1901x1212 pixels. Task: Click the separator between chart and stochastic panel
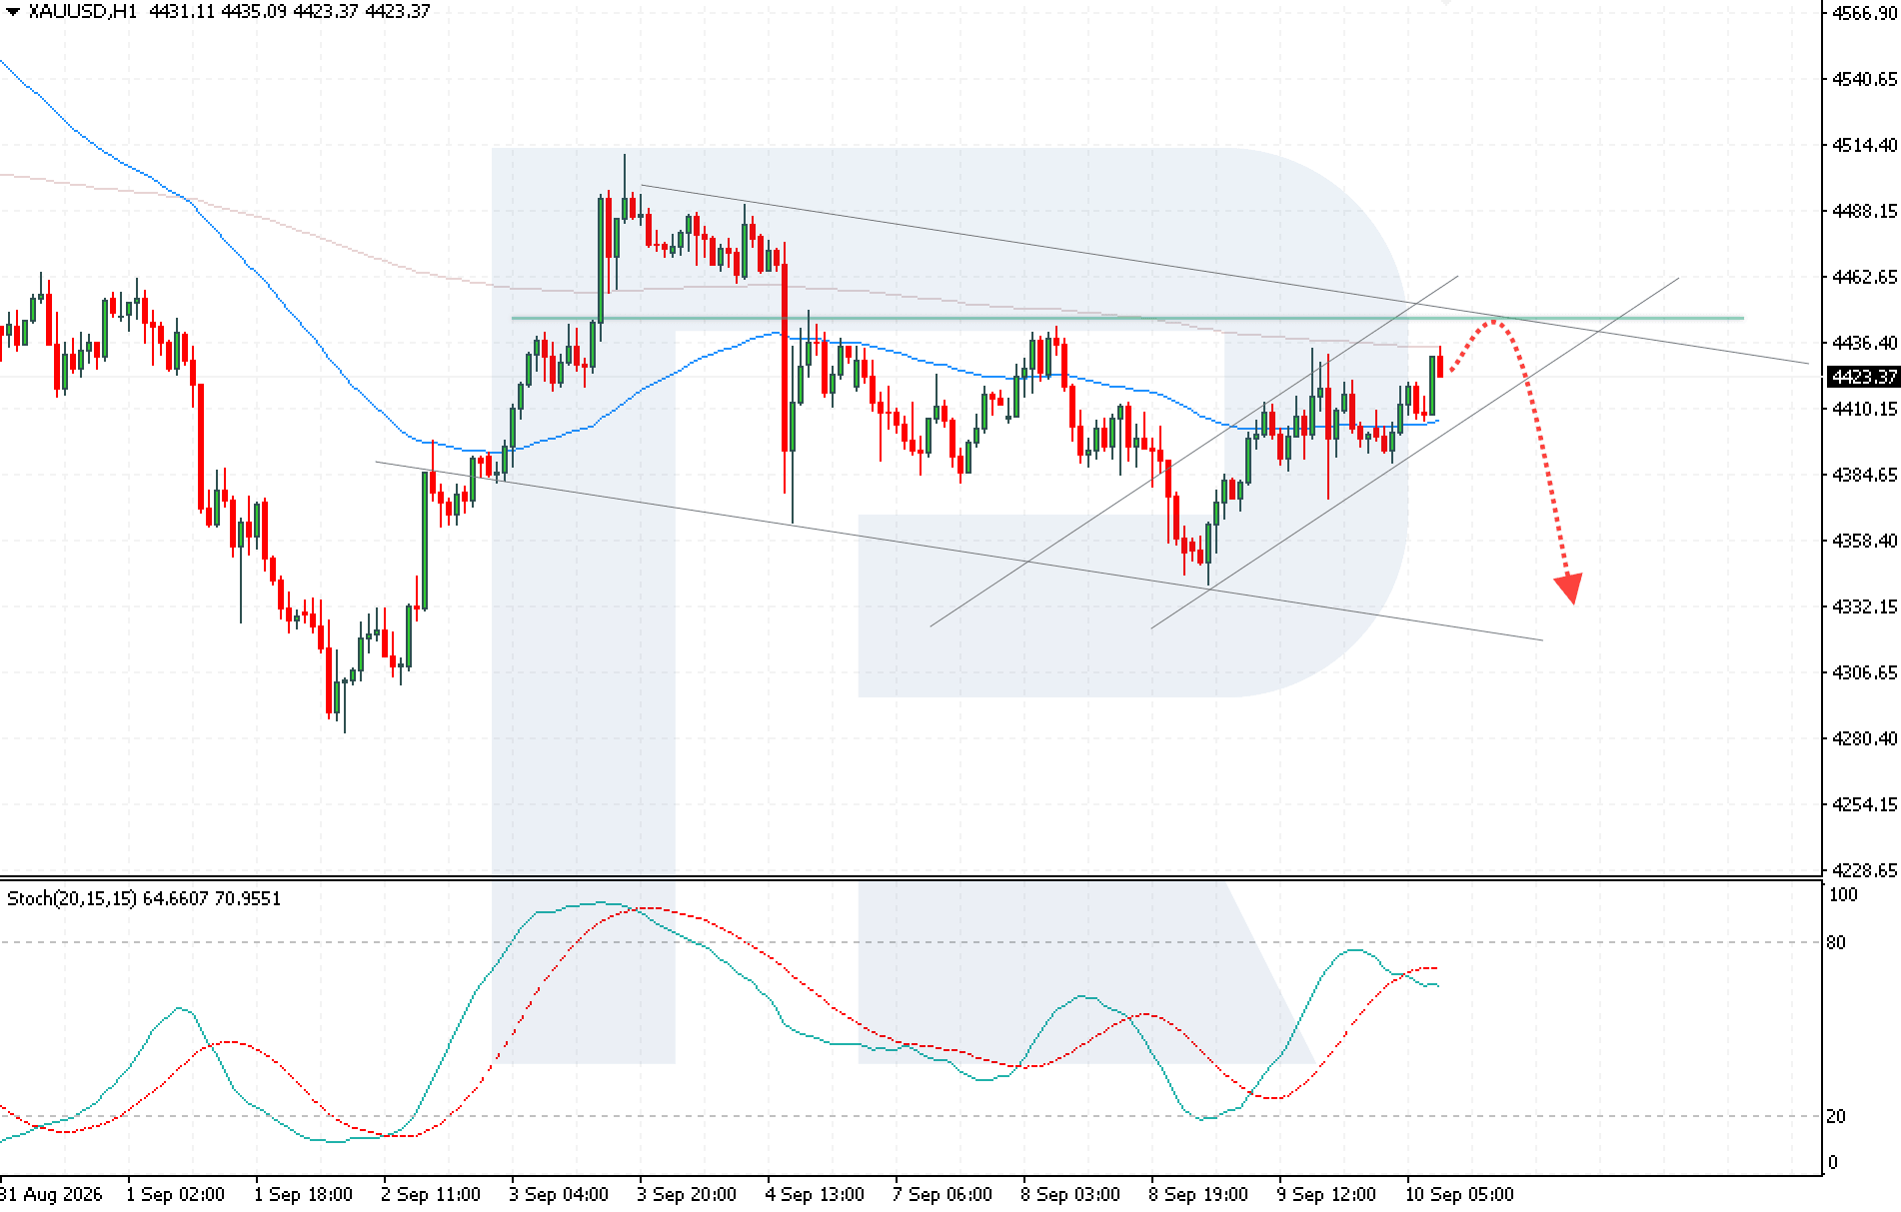click(x=911, y=878)
